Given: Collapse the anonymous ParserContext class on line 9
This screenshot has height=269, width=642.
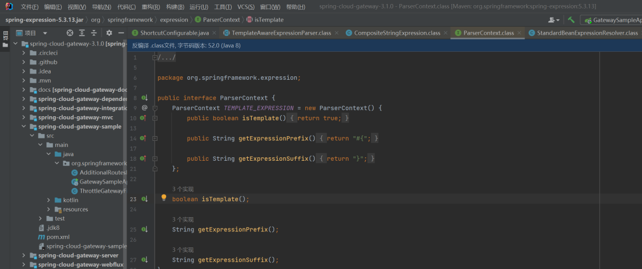Looking at the screenshot, I should [x=155, y=108].
